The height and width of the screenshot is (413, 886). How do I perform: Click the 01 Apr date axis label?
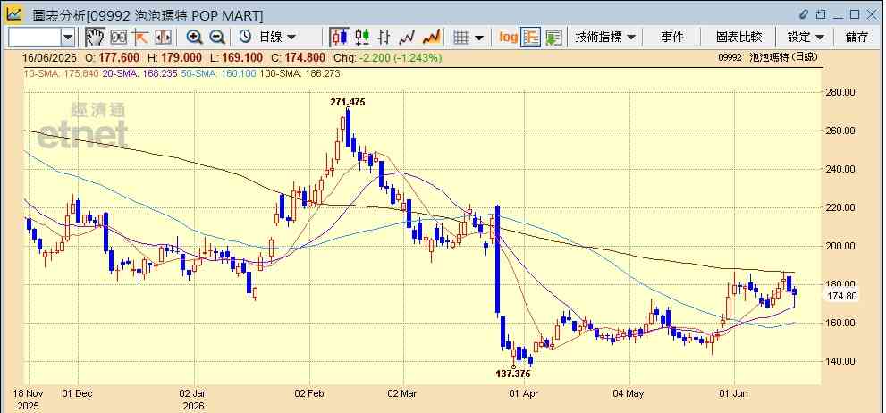[525, 393]
